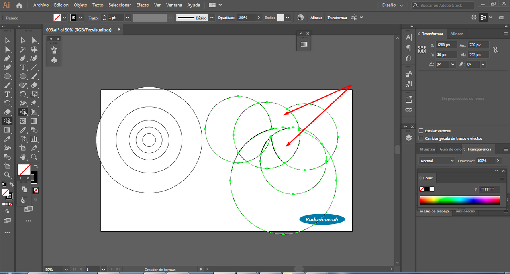
Task: Open the Estilo graphic style dropdown
Action: click(288, 18)
